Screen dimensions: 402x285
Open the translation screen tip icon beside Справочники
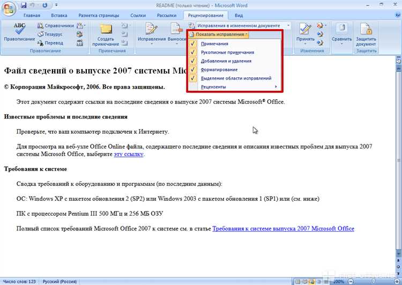point(81,26)
